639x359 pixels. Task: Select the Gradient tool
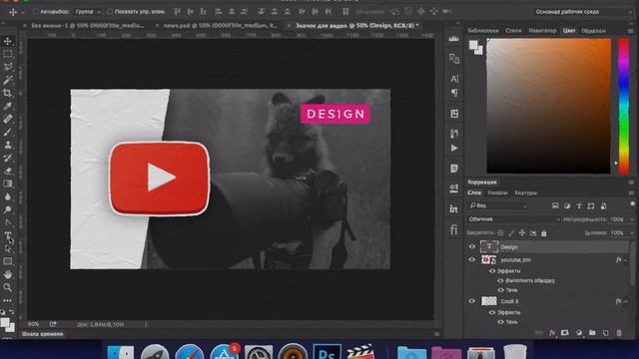point(7,183)
